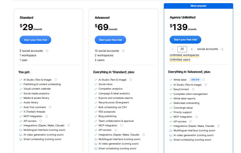Click info icon beside Standard's 5 social accounts
The height and width of the screenshot is (153, 241).
click(x=47, y=51)
